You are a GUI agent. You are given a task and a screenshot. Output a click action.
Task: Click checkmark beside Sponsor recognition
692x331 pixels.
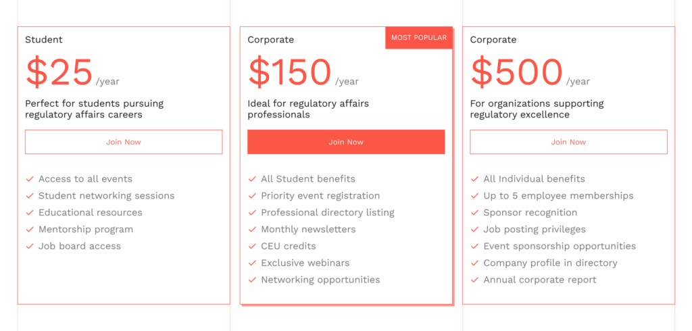point(474,213)
